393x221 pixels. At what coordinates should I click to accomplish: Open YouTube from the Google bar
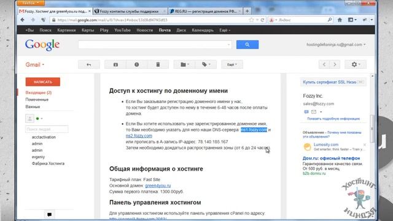(122, 30)
